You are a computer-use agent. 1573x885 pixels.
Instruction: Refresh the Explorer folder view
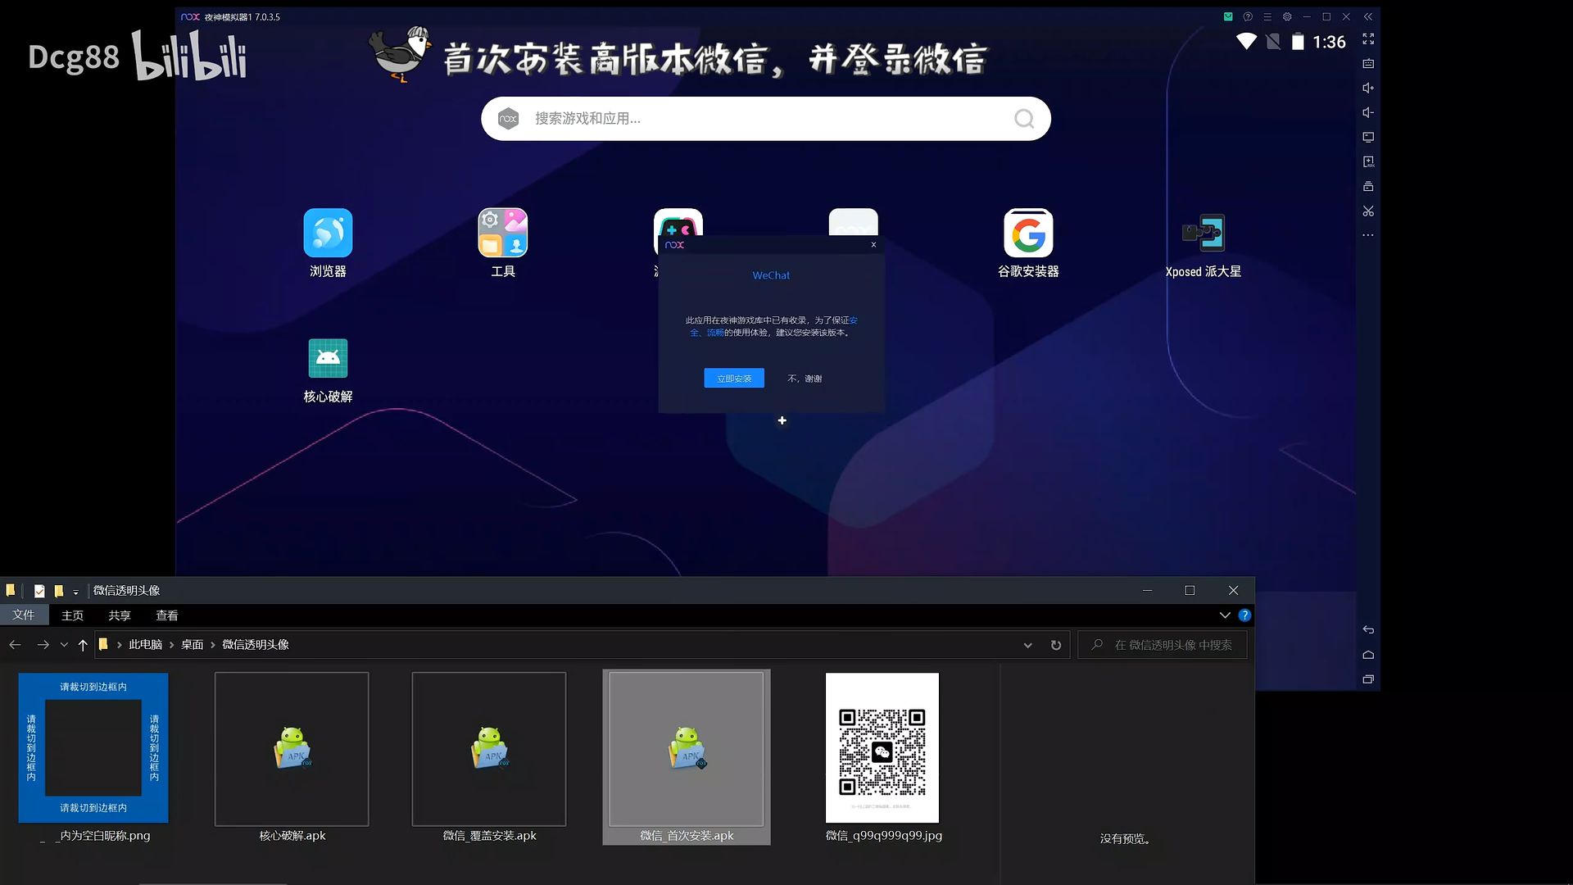[x=1056, y=645]
